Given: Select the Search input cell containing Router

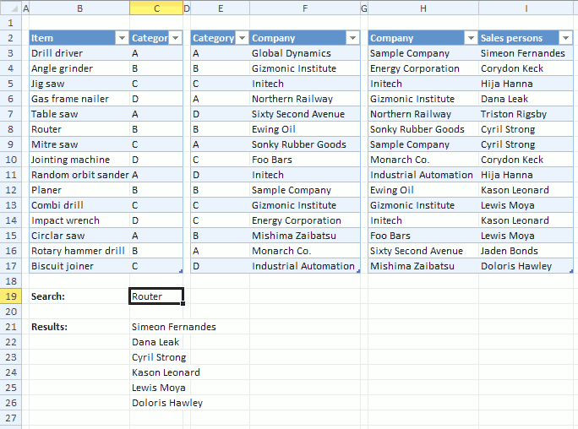Looking at the screenshot, I should click(x=156, y=296).
